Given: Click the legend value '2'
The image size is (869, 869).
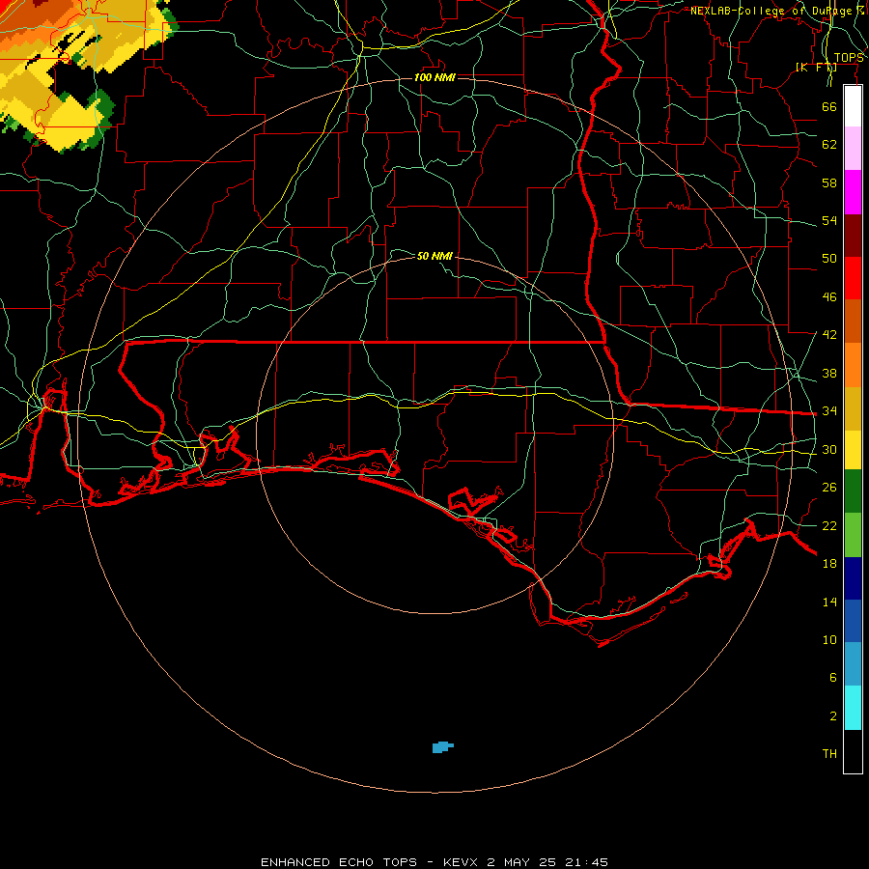Looking at the screenshot, I should [833, 716].
